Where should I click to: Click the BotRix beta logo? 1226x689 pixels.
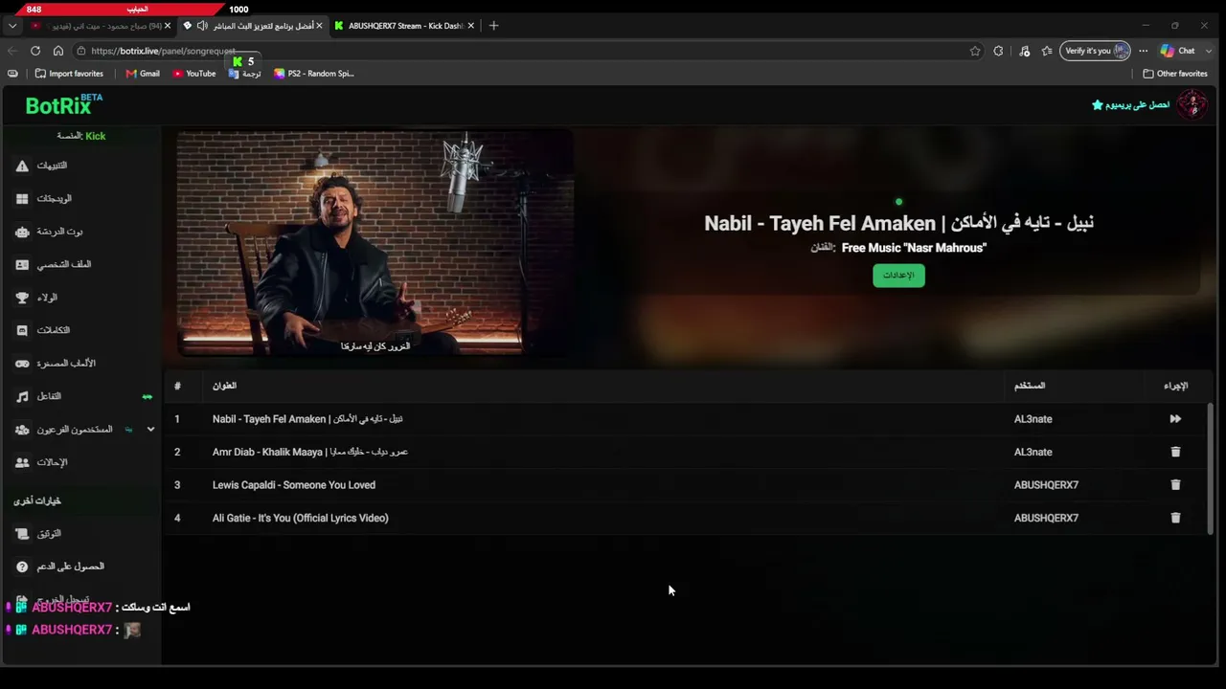[x=63, y=104]
